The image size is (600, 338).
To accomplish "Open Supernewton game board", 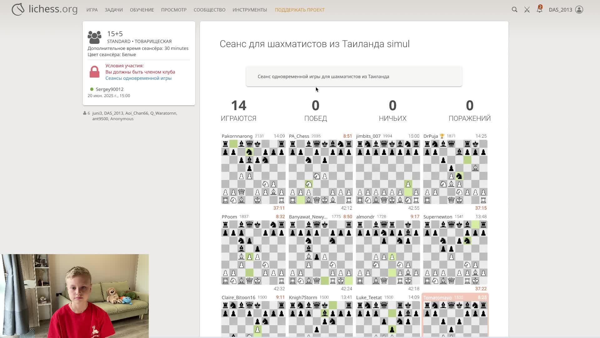I will click(x=455, y=253).
